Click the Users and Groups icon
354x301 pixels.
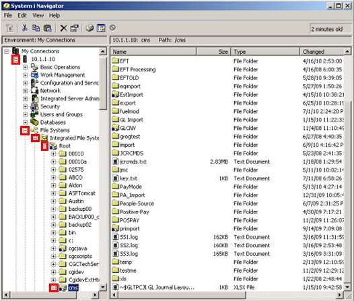tap(34, 114)
